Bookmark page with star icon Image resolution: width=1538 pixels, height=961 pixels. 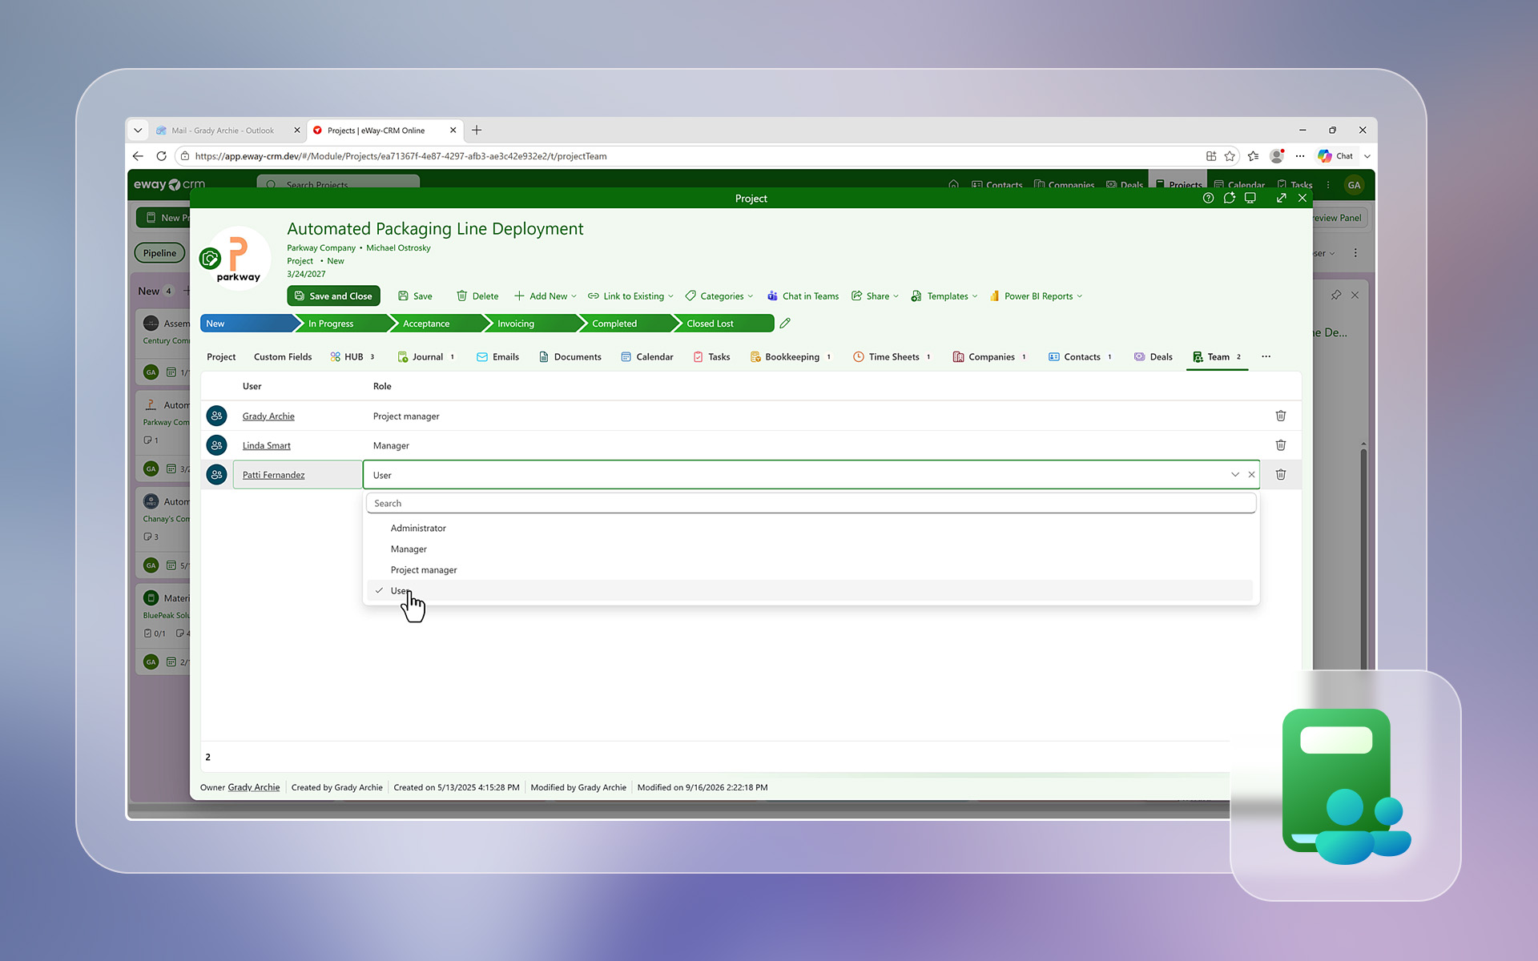[x=1230, y=156]
